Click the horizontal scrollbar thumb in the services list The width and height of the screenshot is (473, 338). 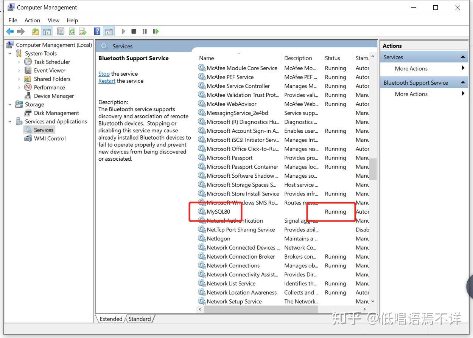[261, 309]
